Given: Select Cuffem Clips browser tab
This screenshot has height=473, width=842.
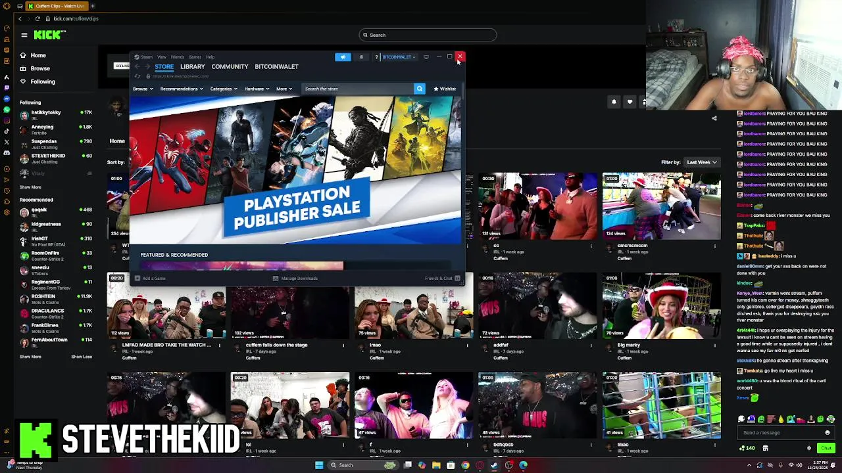Looking at the screenshot, I should (55, 6).
